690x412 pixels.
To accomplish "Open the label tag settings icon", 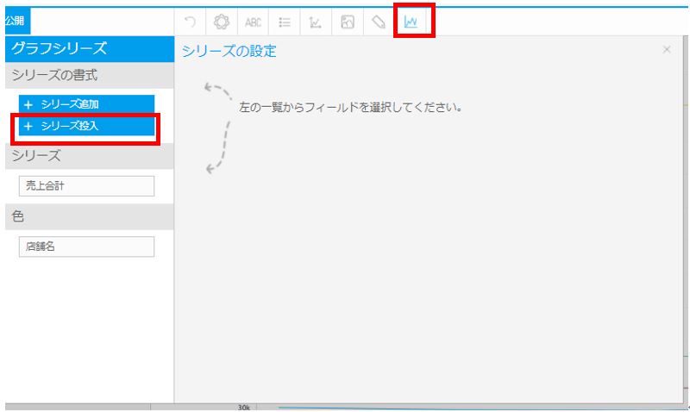I will [379, 22].
